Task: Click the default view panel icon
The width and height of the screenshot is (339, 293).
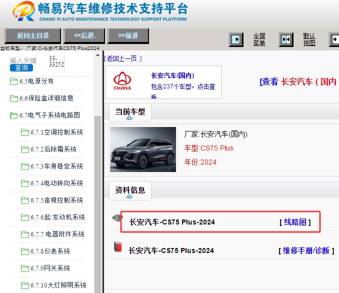Action: pyautogui.click(x=286, y=39)
